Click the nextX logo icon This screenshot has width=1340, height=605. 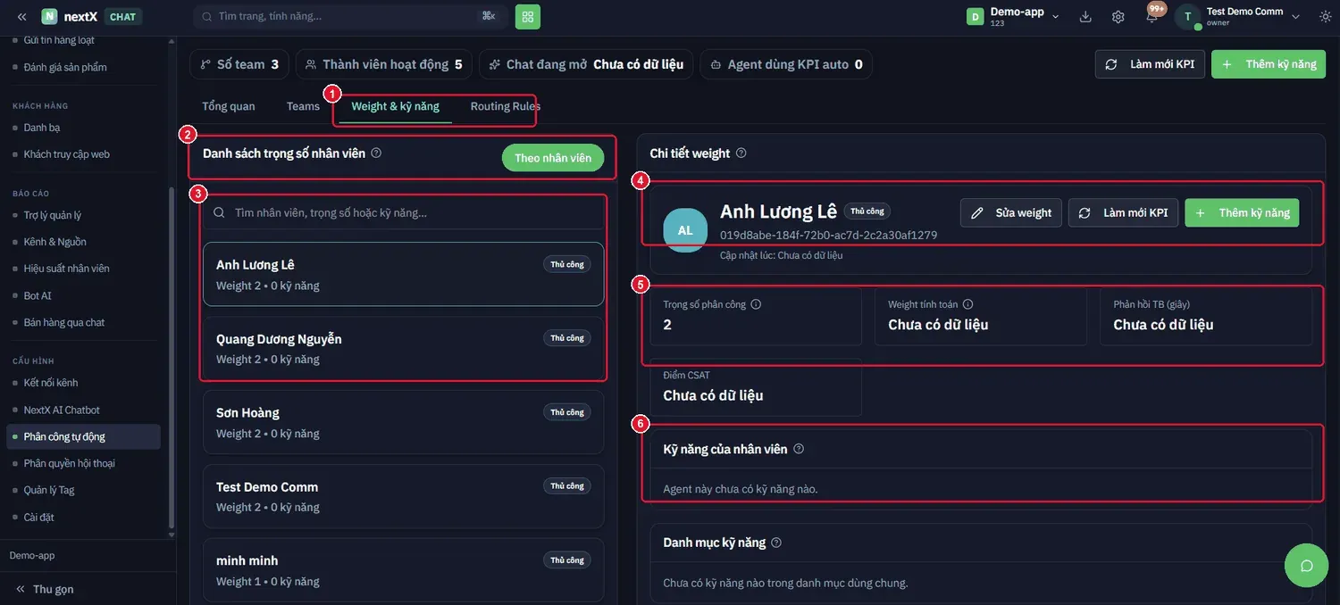(49, 17)
